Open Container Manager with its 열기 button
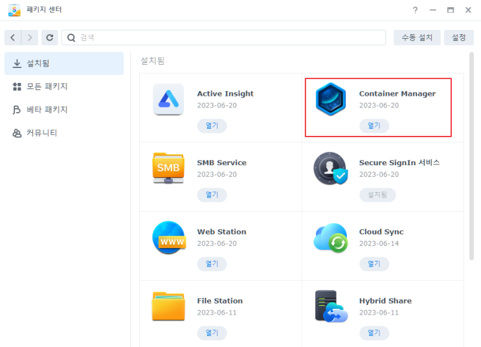This screenshot has height=347, width=481. [x=374, y=126]
